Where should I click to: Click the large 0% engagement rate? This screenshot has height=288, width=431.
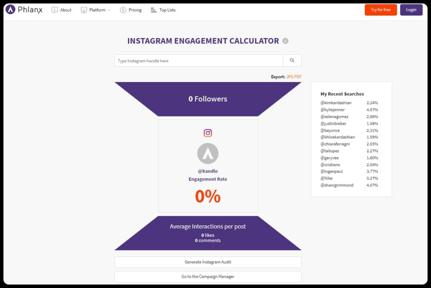pos(208,196)
